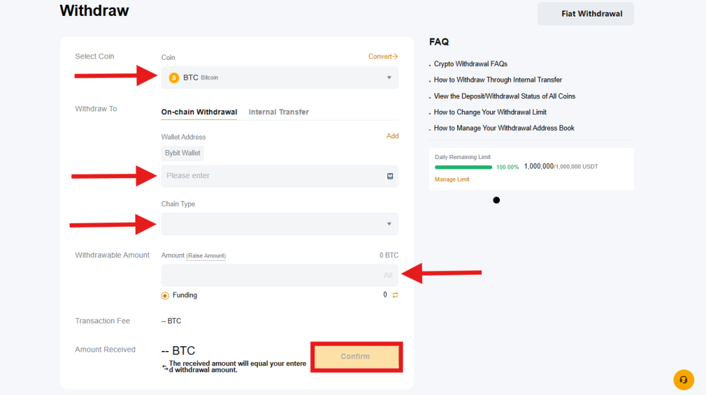The width and height of the screenshot is (706, 395).
Task: Open Manage Limit link
Action: coord(452,180)
